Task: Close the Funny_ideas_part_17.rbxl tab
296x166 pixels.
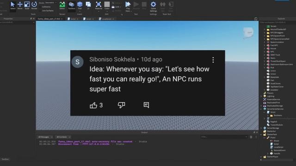Action: click(62, 19)
